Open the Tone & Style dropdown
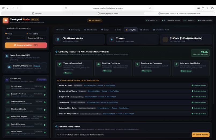This screenshot has width=216, height=140. pos(37,38)
